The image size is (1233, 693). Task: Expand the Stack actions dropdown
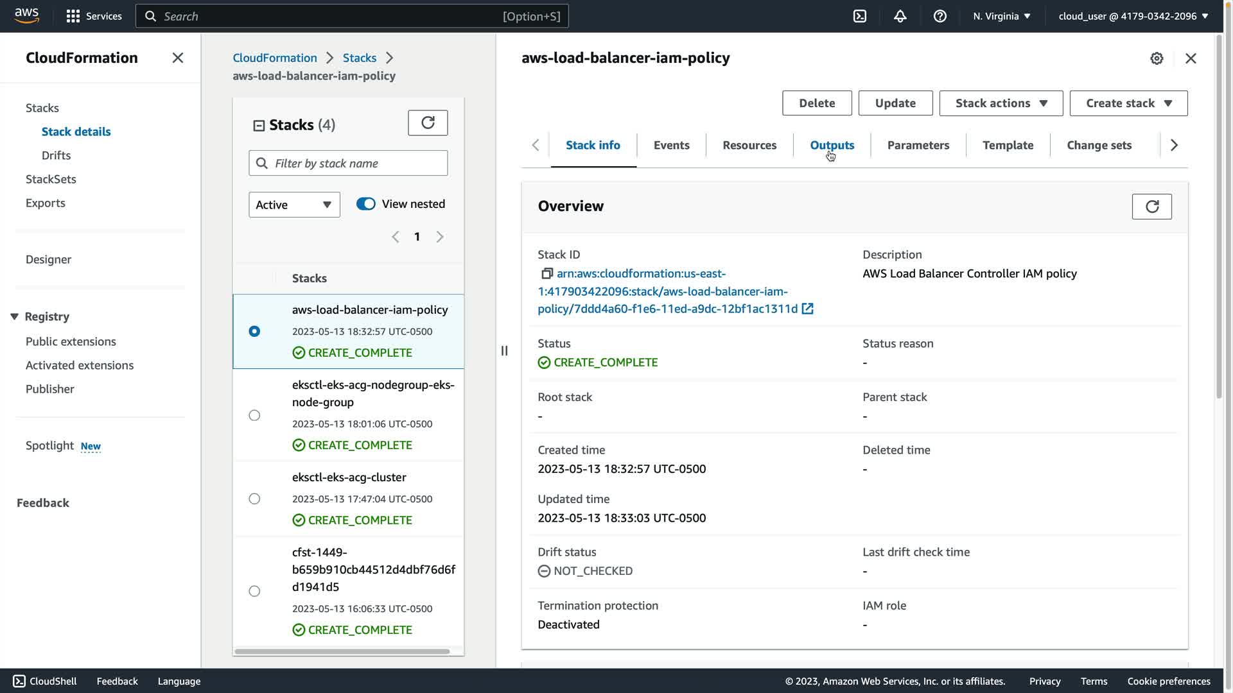coord(1001,103)
